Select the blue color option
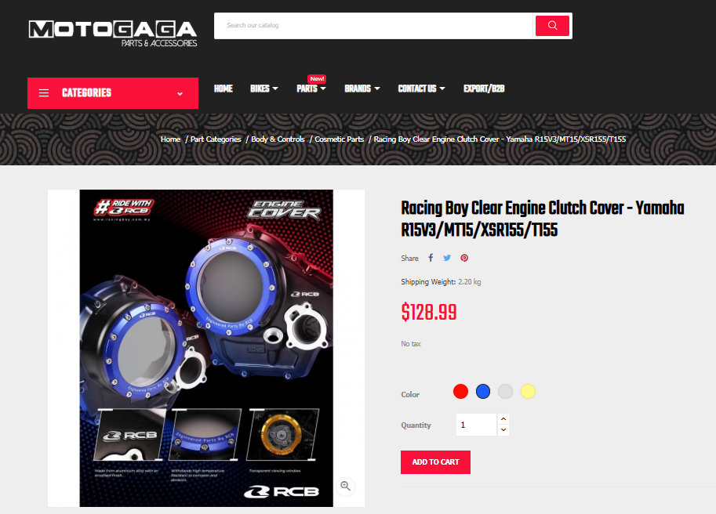Screen dimensions: 716x514 click(x=482, y=391)
